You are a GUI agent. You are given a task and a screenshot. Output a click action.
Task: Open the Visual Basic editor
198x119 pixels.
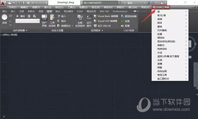(106, 16)
